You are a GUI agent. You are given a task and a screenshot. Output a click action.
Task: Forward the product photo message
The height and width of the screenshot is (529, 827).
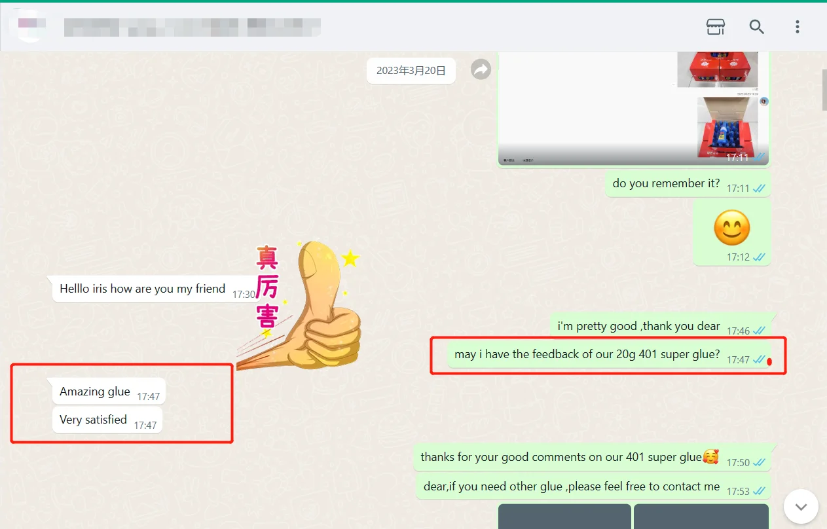click(x=481, y=69)
